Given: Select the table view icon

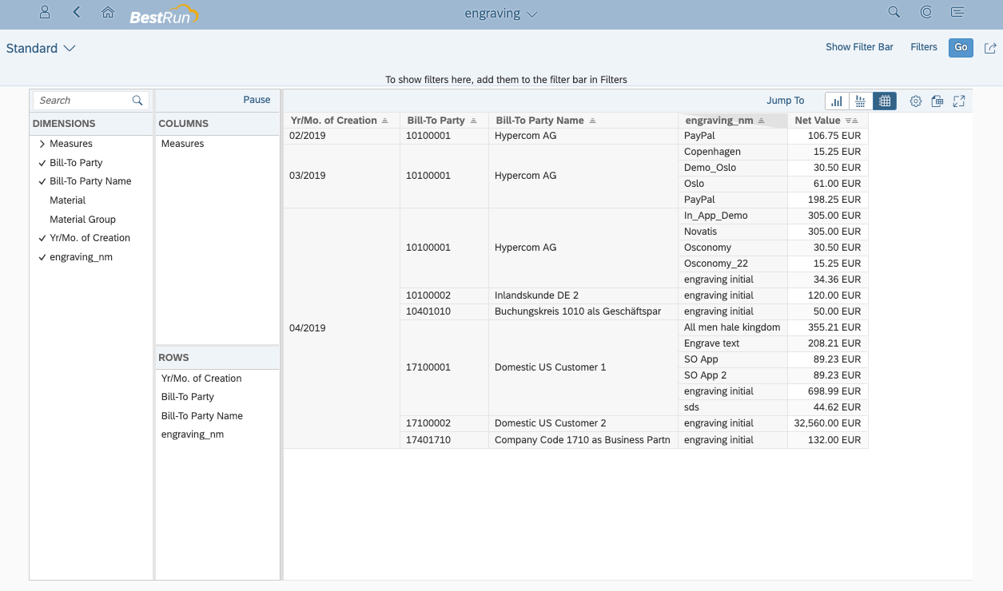Looking at the screenshot, I should coord(884,101).
